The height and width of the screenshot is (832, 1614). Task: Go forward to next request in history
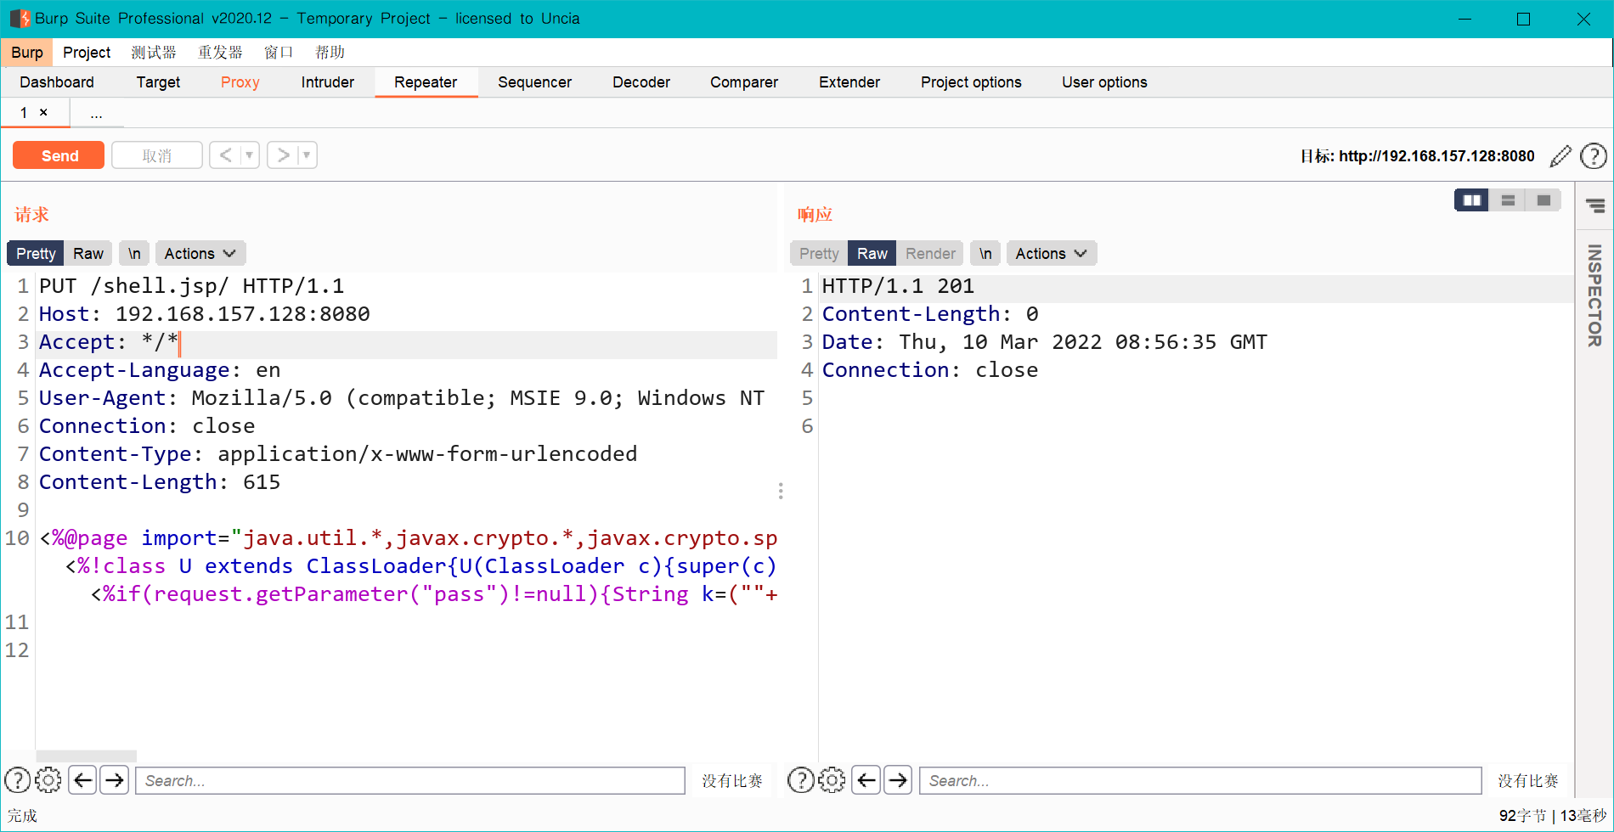283,155
